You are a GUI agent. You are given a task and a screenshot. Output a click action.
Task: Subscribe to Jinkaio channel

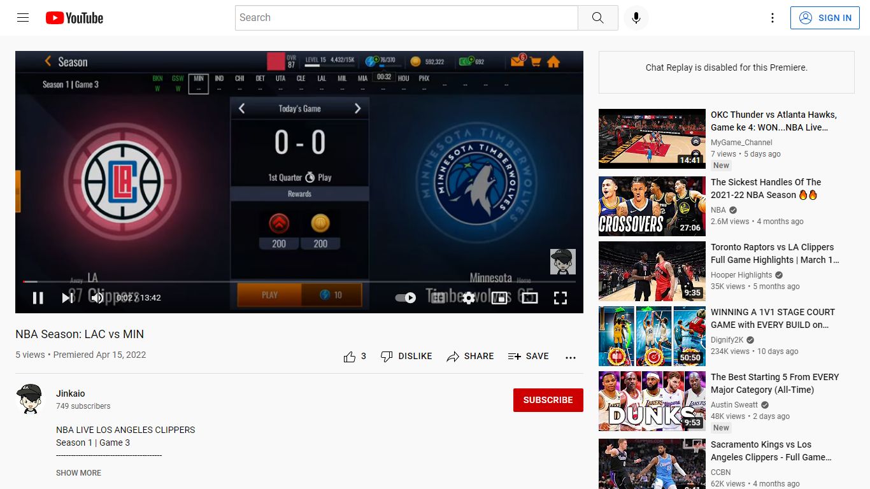[x=548, y=400]
